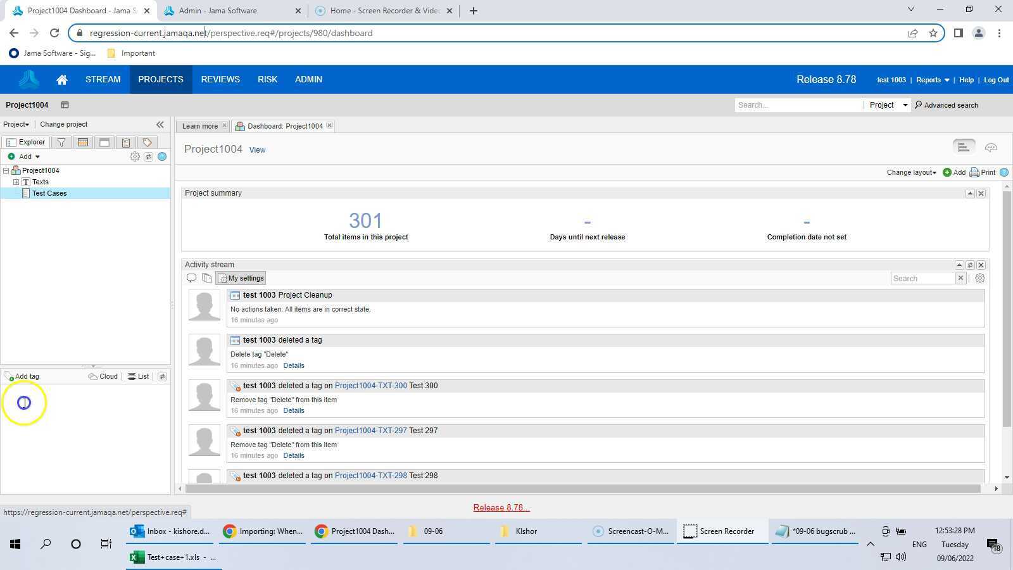Click the gear settings icon above project tree
Image resolution: width=1013 pixels, height=570 pixels.
click(x=134, y=156)
